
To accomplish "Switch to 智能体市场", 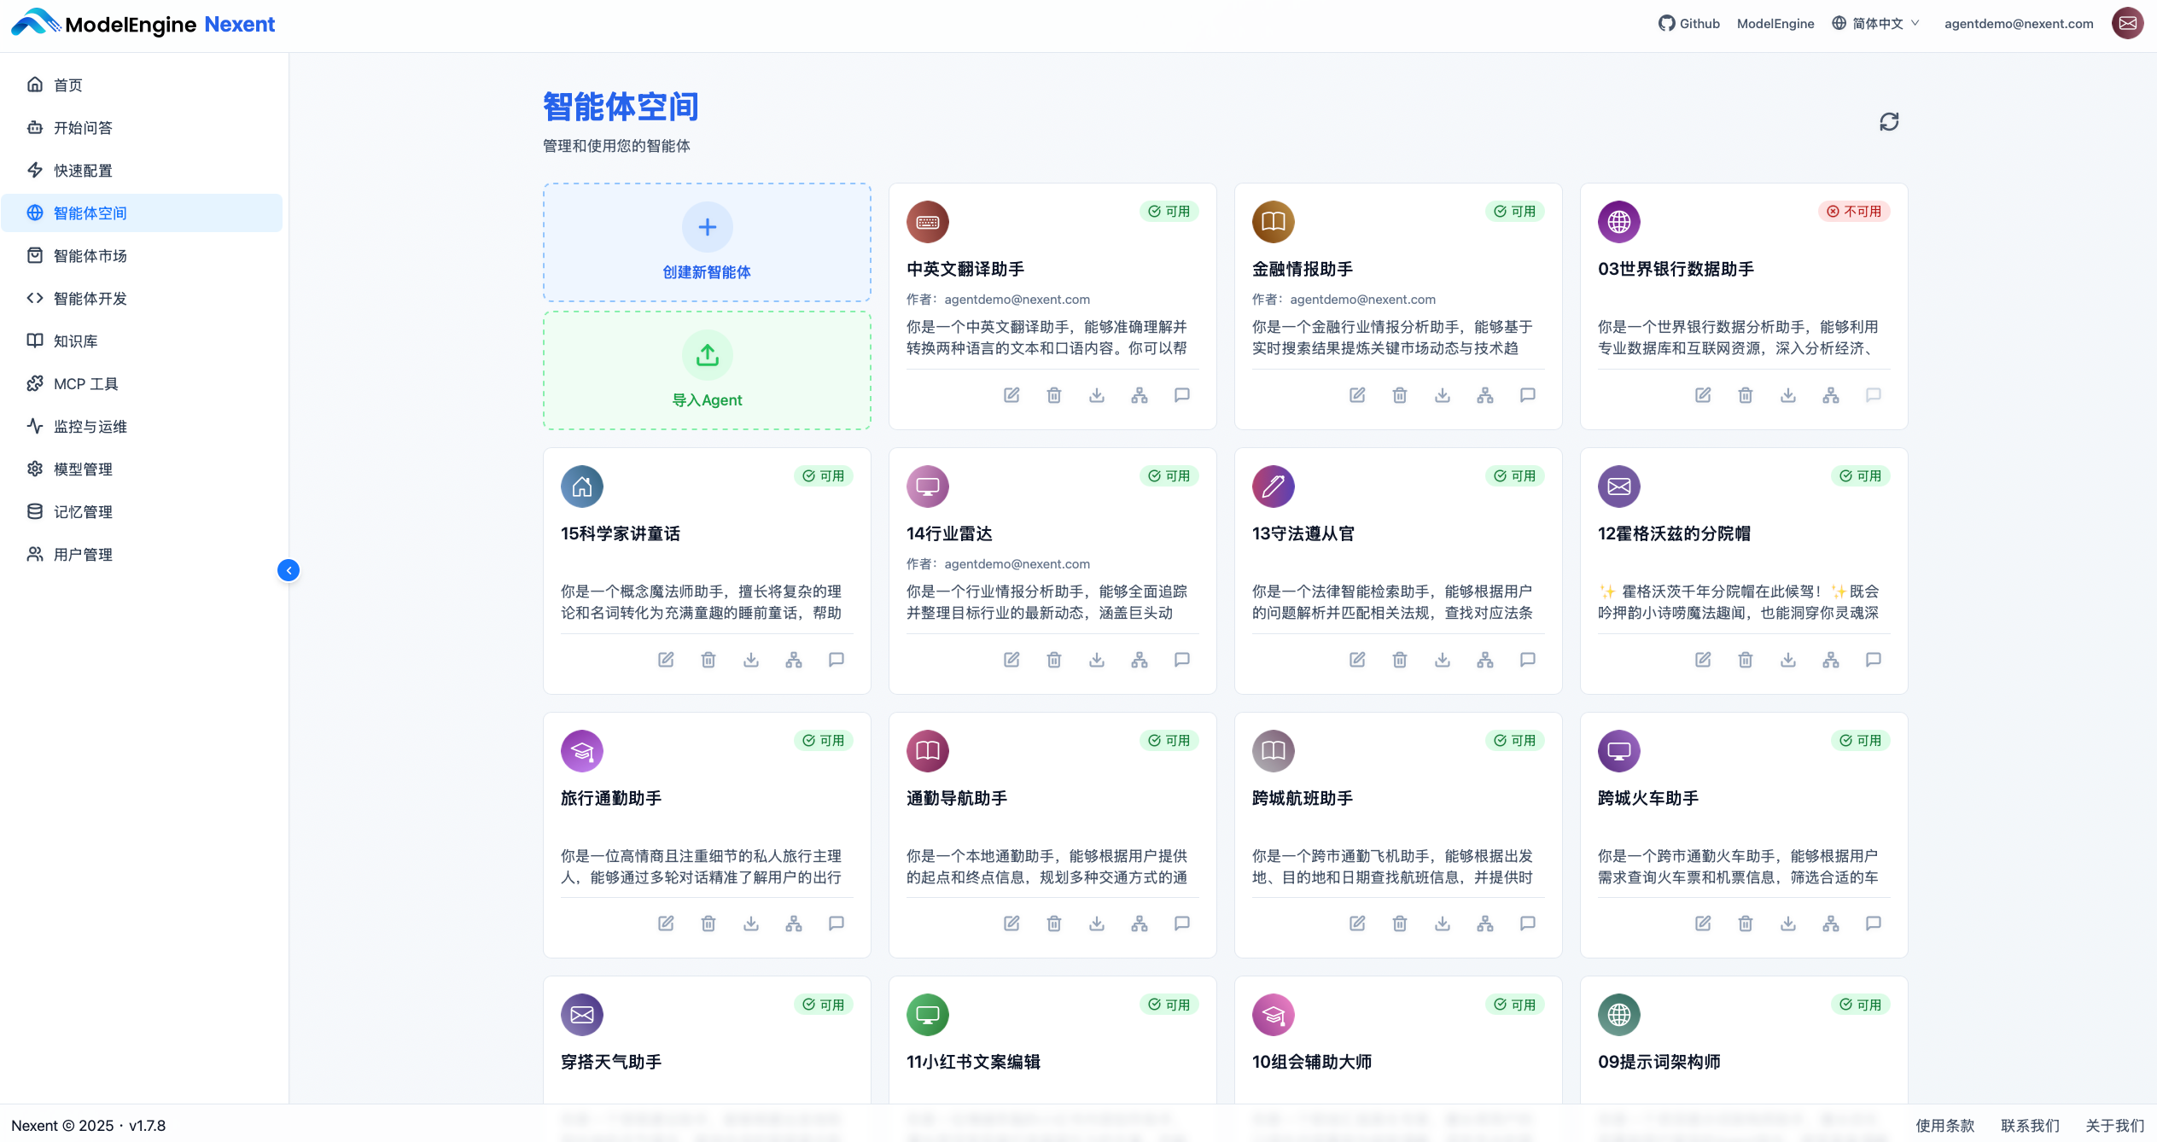I will click(90, 255).
